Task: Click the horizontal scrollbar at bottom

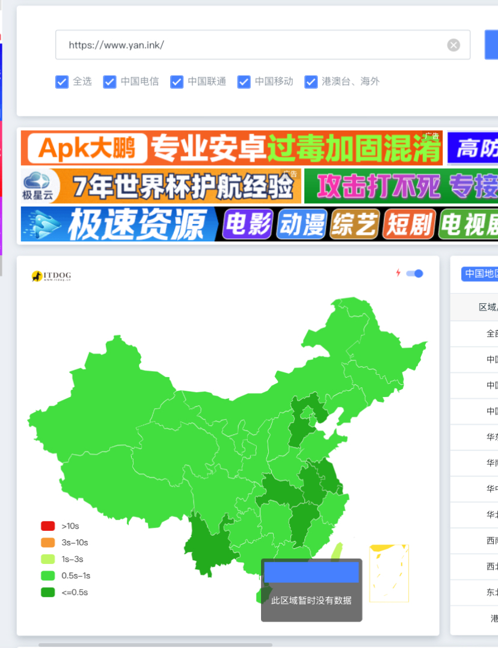Action: coord(155,644)
